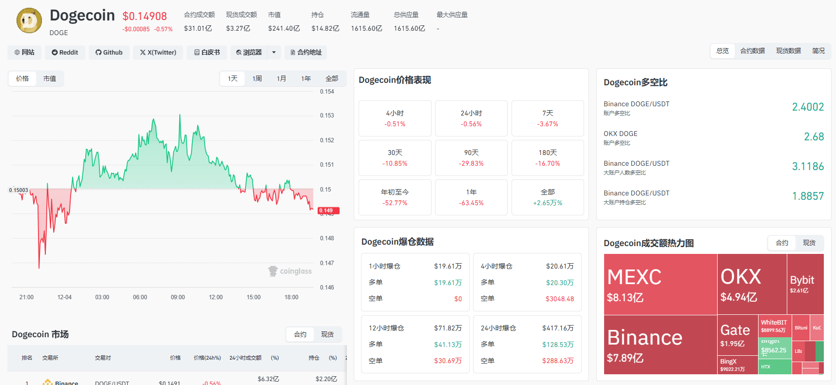Screen dimensions: 836x385
Task: Open the 浏览器 explorer button
Action: pos(249,52)
